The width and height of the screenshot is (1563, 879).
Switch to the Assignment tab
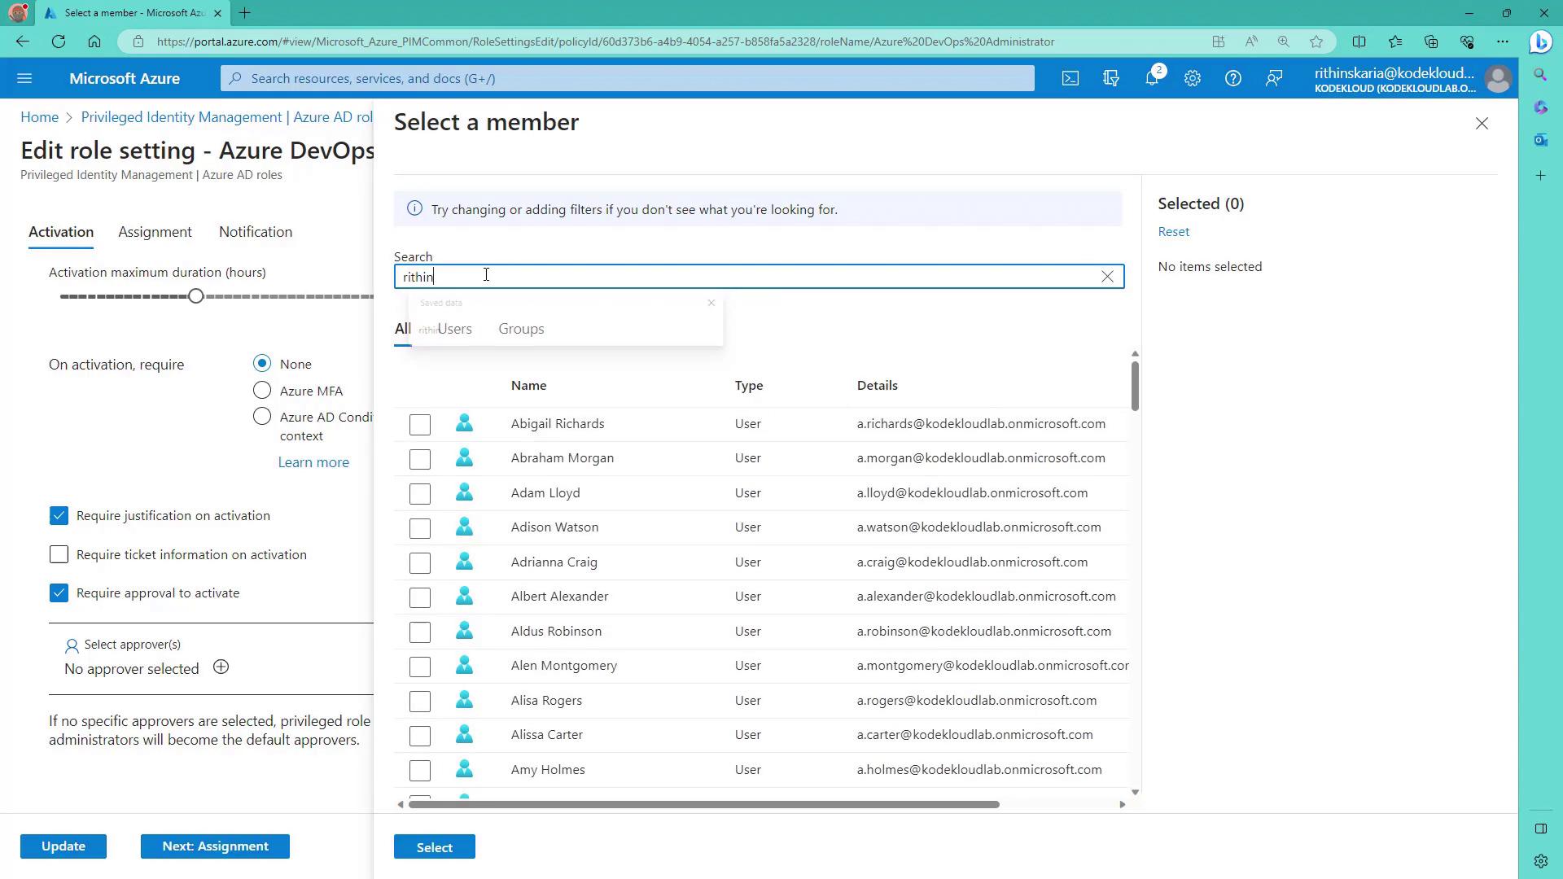coord(155,232)
